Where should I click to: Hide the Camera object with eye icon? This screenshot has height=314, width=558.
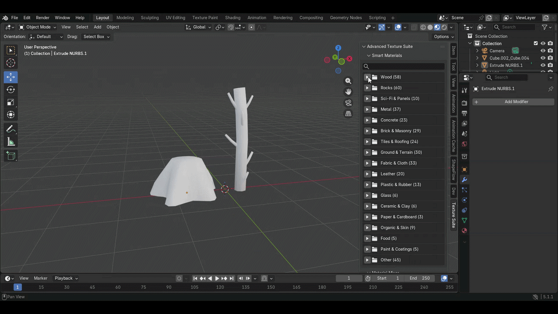pyautogui.click(x=543, y=51)
